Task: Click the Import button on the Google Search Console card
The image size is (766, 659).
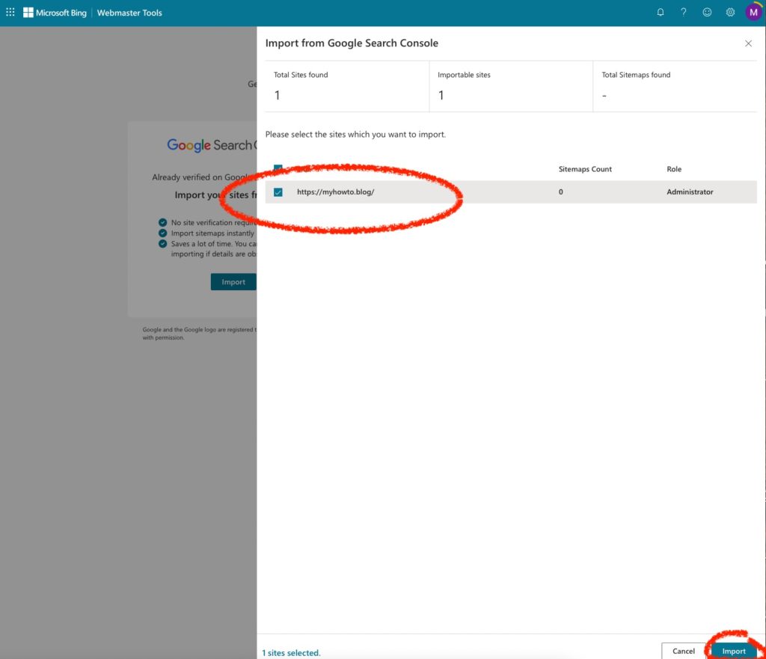Action: pos(233,282)
